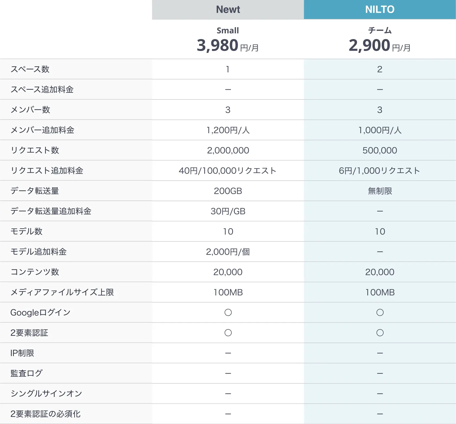Click the シングルサインオン row label
This screenshot has width=456, height=424.
click(46, 394)
